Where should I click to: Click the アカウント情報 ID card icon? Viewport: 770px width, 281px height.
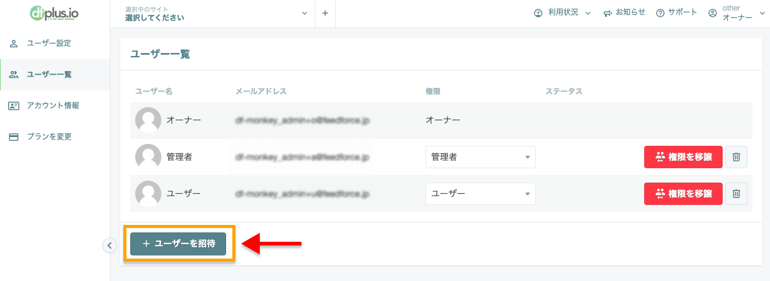[x=14, y=105]
